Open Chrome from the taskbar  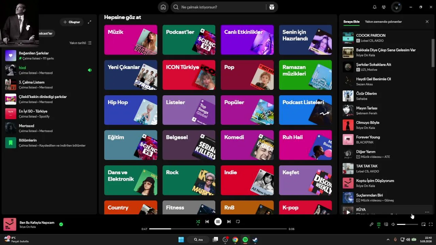235,240
